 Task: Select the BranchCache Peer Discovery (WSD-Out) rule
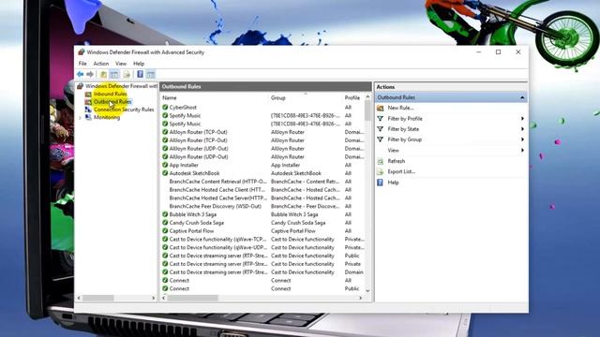pyautogui.click(x=215, y=206)
